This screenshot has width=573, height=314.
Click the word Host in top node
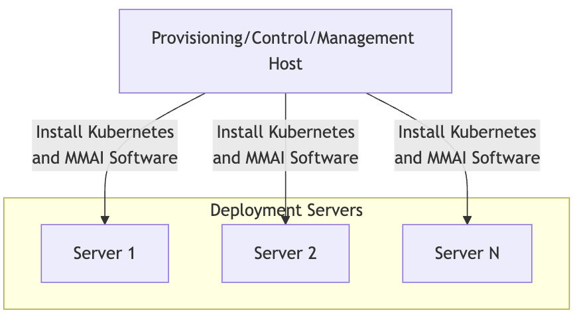pos(285,64)
